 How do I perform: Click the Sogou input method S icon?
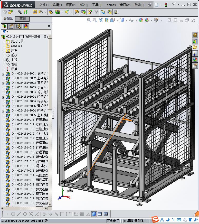(155, 219)
